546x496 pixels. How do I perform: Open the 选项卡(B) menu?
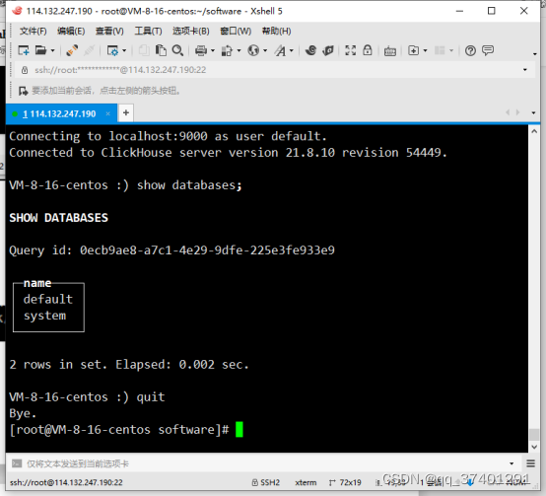191,31
